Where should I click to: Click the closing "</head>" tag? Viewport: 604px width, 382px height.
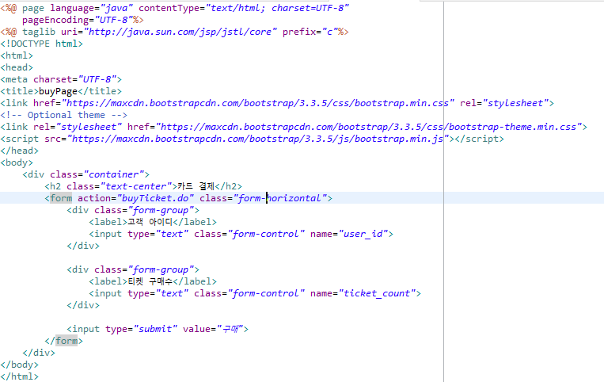point(19,151)
